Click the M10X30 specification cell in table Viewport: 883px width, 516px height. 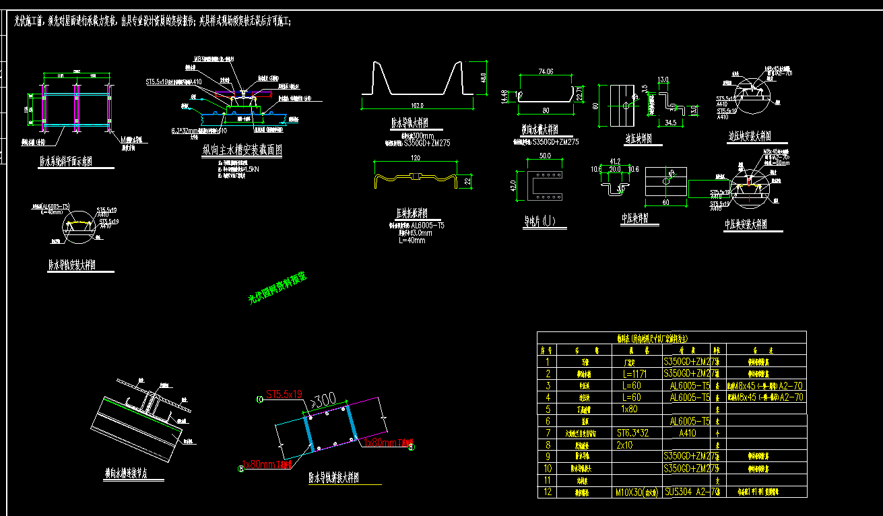[x=636, y=492]
